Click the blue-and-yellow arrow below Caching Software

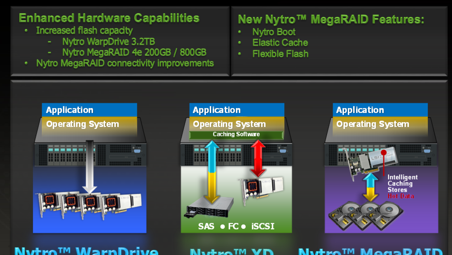point(212,172)
